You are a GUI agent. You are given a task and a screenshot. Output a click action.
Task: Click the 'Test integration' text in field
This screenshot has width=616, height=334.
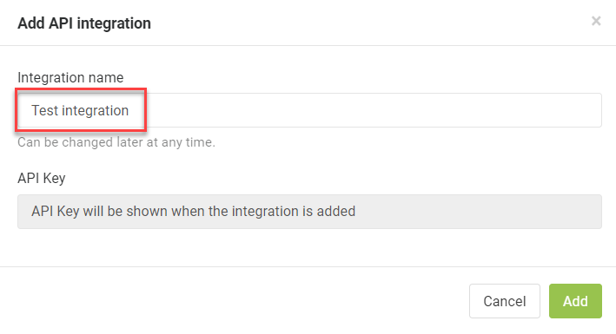(80, 111)
